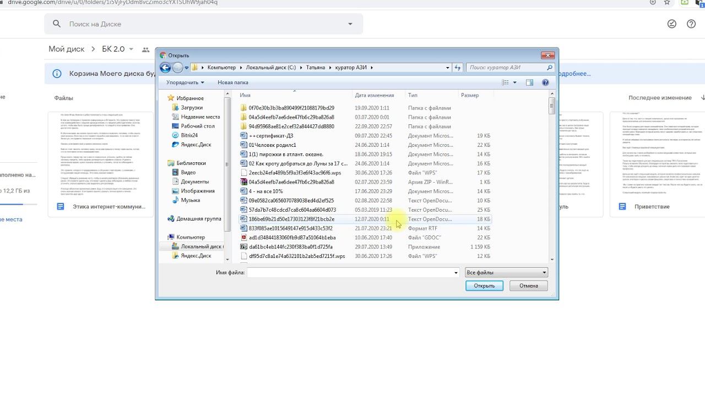Select the file 4 - на все 10%
The image size is (705, 396).
point(265,191)
